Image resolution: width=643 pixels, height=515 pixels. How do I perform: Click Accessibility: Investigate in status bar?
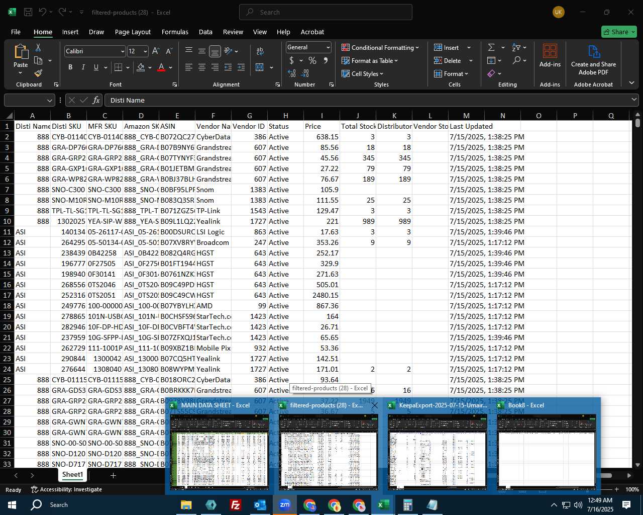tap(66, 489)
